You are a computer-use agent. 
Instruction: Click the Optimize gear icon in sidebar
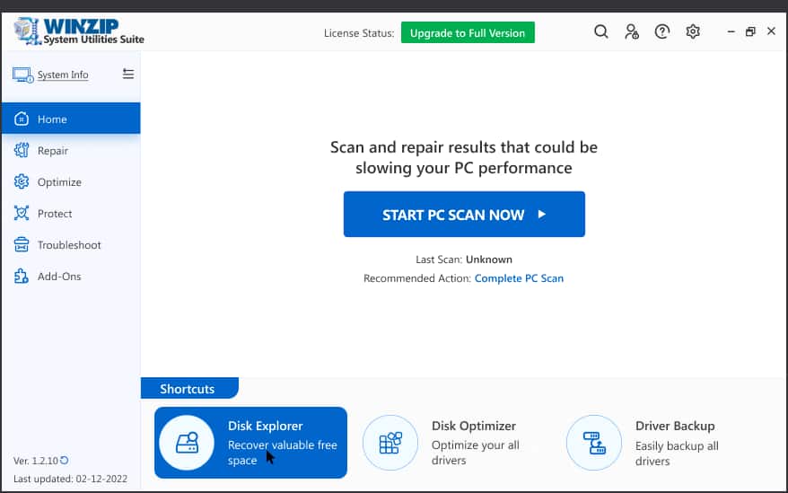click(22, 181)
